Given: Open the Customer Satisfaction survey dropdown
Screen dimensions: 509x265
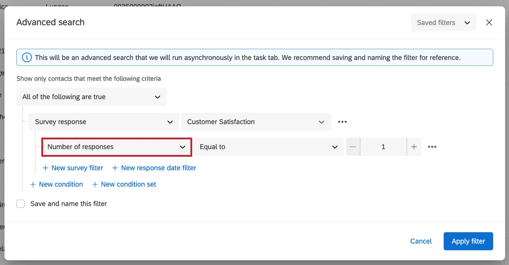Looking at the screenshot, I should click(x=256, y=122).
